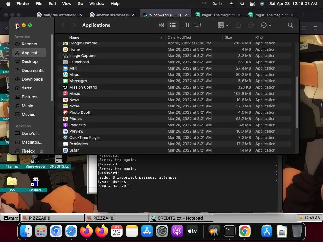Click the Siri menu bar icon
The height and width of the screenshot is (242, 323).
[x=262, y=4]
